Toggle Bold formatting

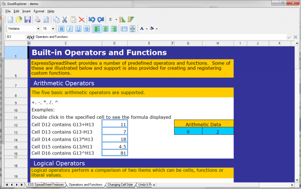click(x=61, y=28)
